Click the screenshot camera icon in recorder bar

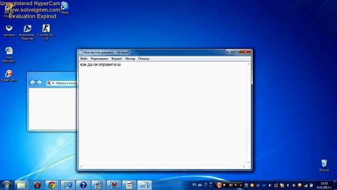[x=231, y=185]
